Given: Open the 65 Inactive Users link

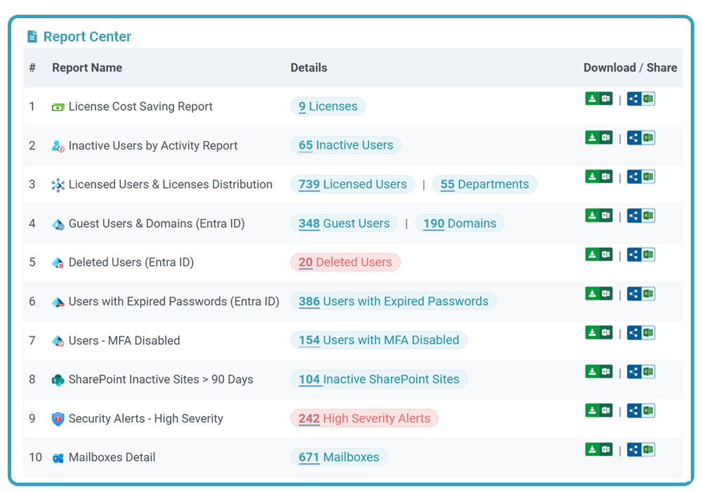Looking at the screenshot, I should point(345,145).
